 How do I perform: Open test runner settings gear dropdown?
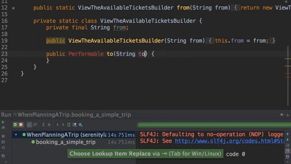[80, 125]
